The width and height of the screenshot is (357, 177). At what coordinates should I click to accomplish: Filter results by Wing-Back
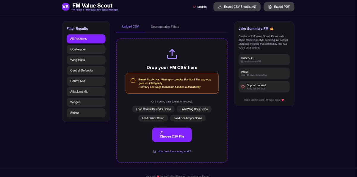(x=86, y=60)
